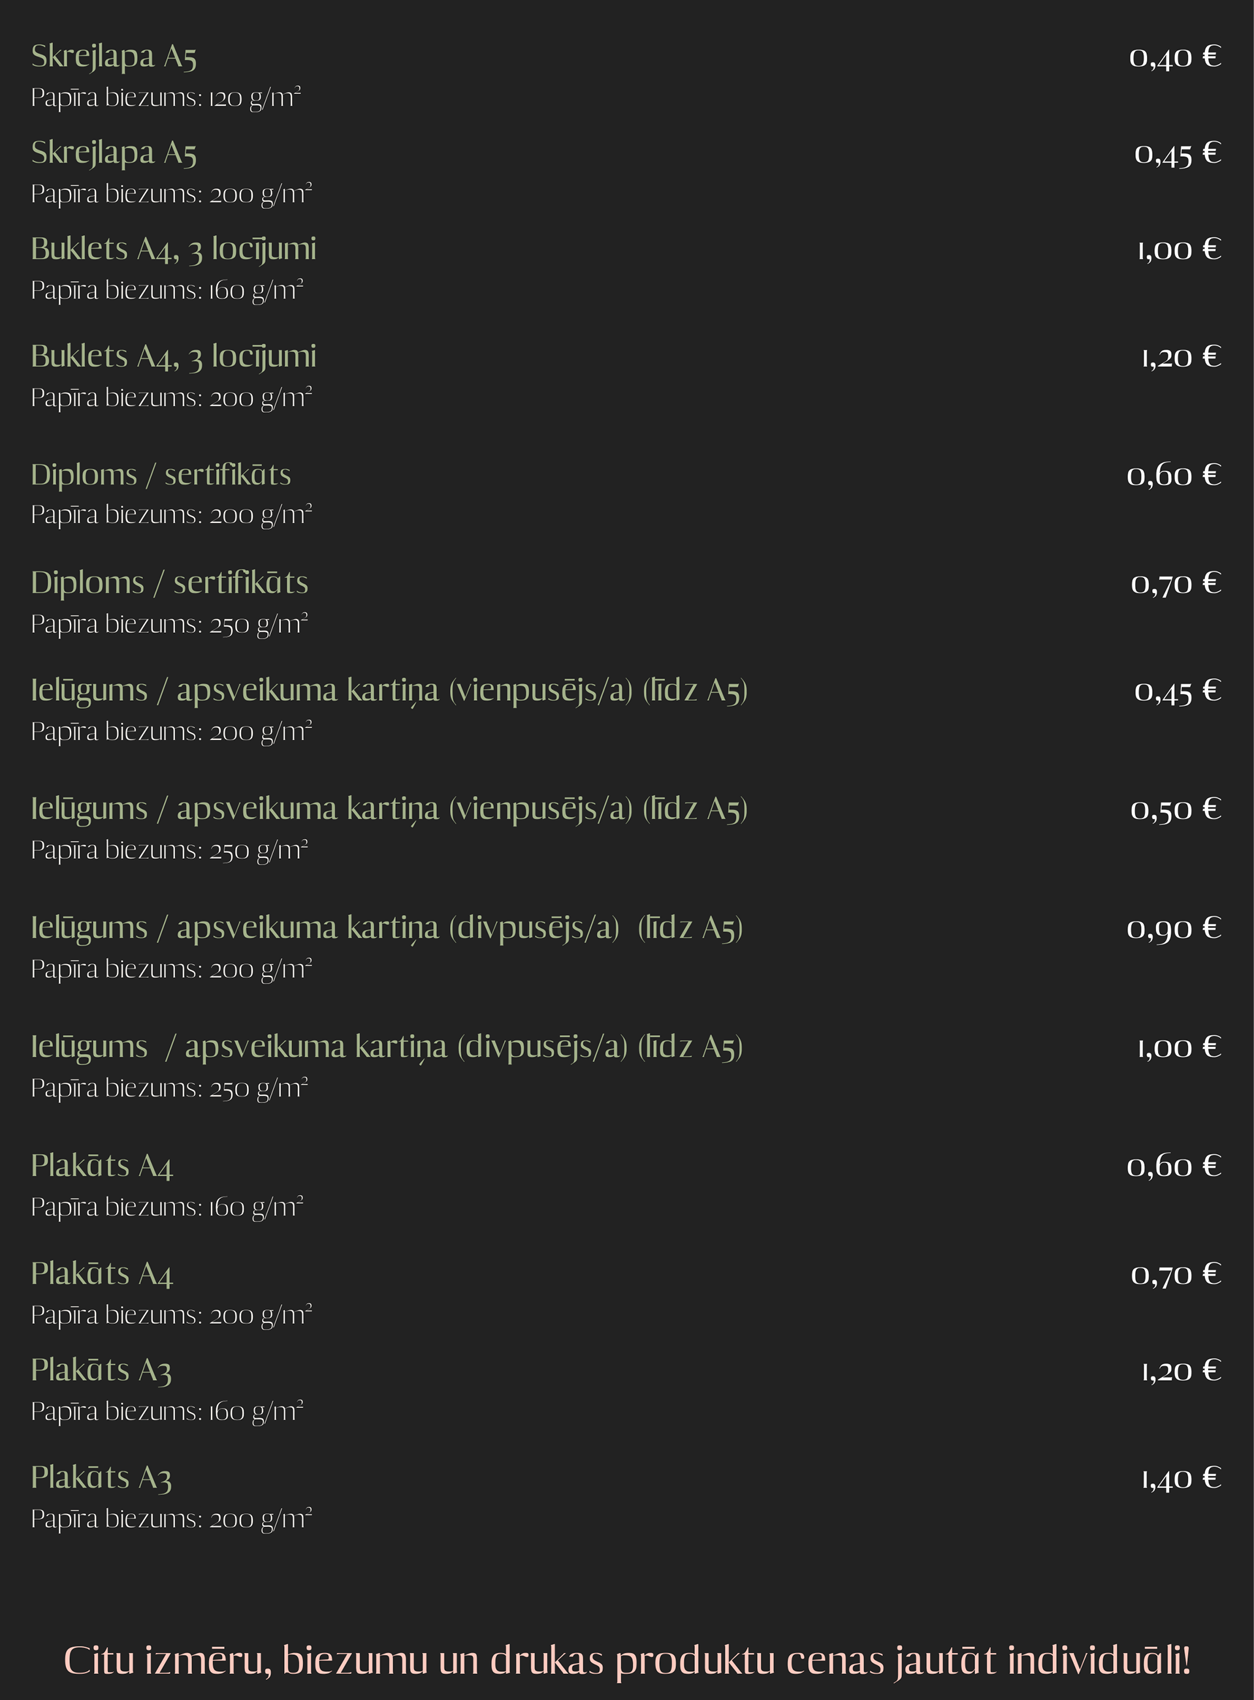This screenshot has height=1700, width=1254.
Task: Click the 0,90 € price
Action: tap(1174, 927)
